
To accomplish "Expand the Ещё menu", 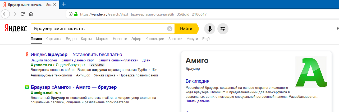I will point(206,39).
